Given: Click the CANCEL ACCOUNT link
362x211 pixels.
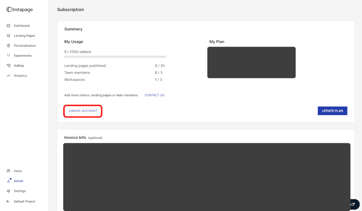Looking at the screenshot, I should coord(83,111).
